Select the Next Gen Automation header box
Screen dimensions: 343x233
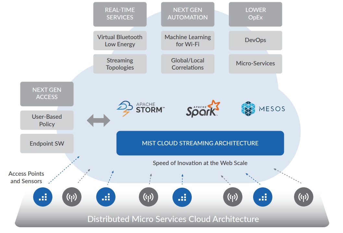coord(188,14)
